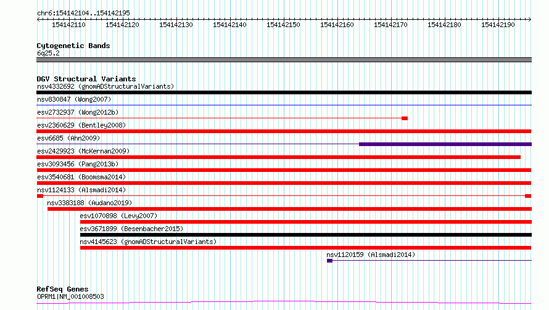The width and height of the screenshot is (549, 310).
Task: Click the gray 6q25.2 cytogenetic band bar
Action: 284,60
